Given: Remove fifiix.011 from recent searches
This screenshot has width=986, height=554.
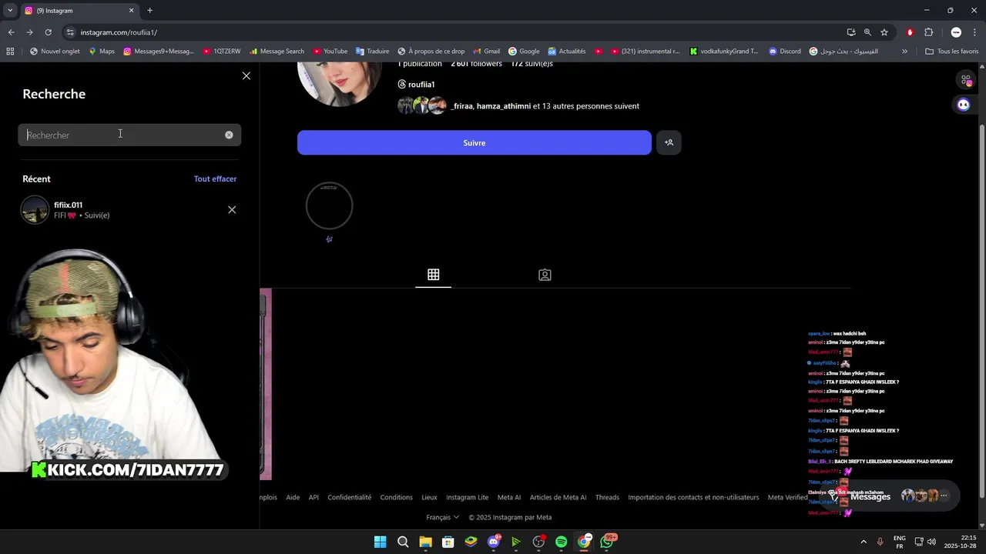Looking at the screenshot, I should tap(232, 209).
